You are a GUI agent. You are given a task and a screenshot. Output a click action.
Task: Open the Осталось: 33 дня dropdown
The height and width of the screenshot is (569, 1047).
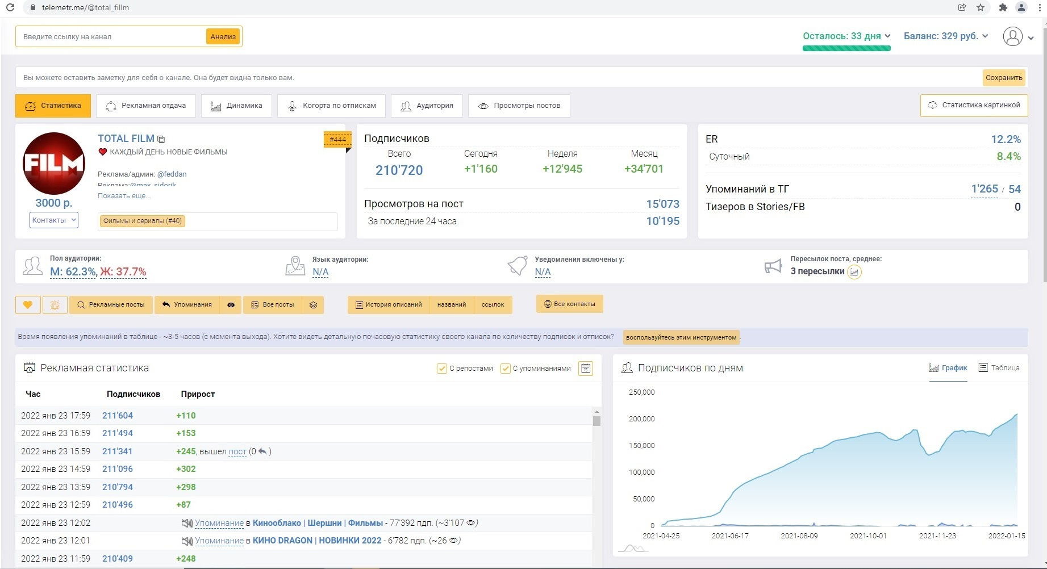(846, 36)
